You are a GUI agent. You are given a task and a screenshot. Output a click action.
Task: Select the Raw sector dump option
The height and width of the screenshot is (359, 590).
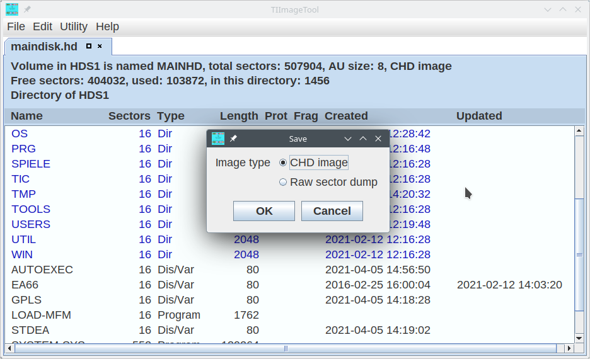[x=283, y=182]
